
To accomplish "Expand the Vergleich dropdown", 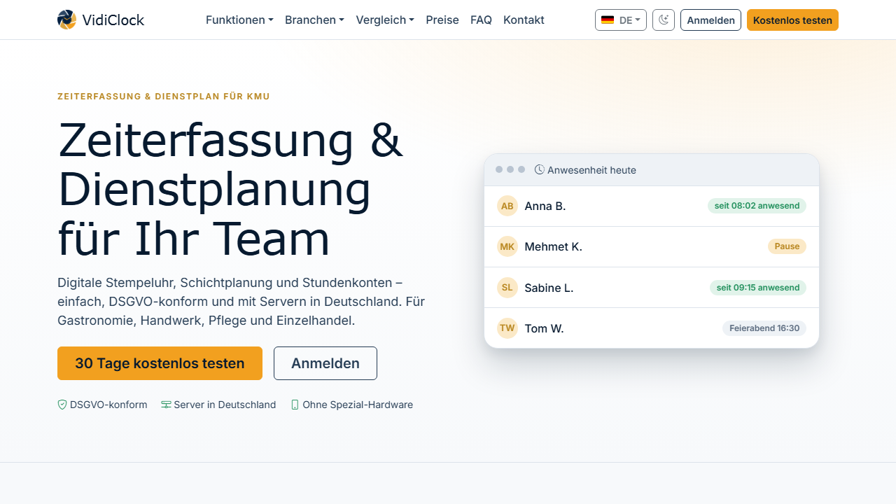I will (x=385, y=20).
